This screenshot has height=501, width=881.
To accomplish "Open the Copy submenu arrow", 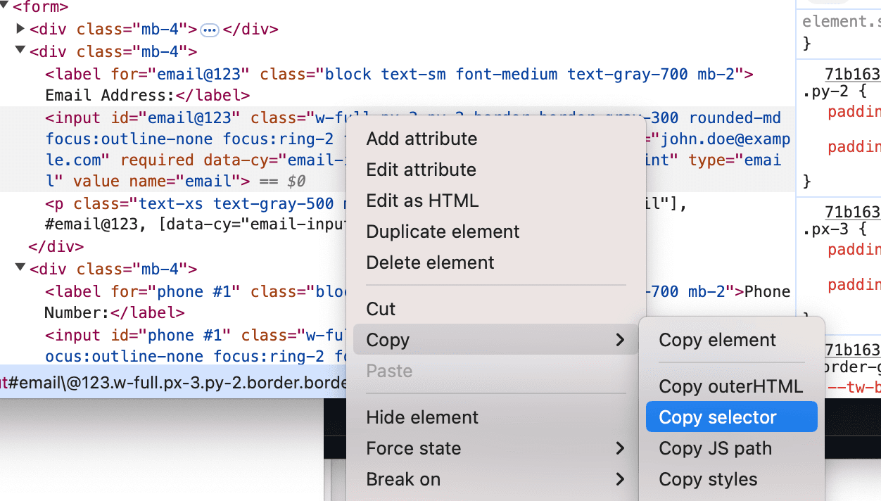I will pos(620,340).
